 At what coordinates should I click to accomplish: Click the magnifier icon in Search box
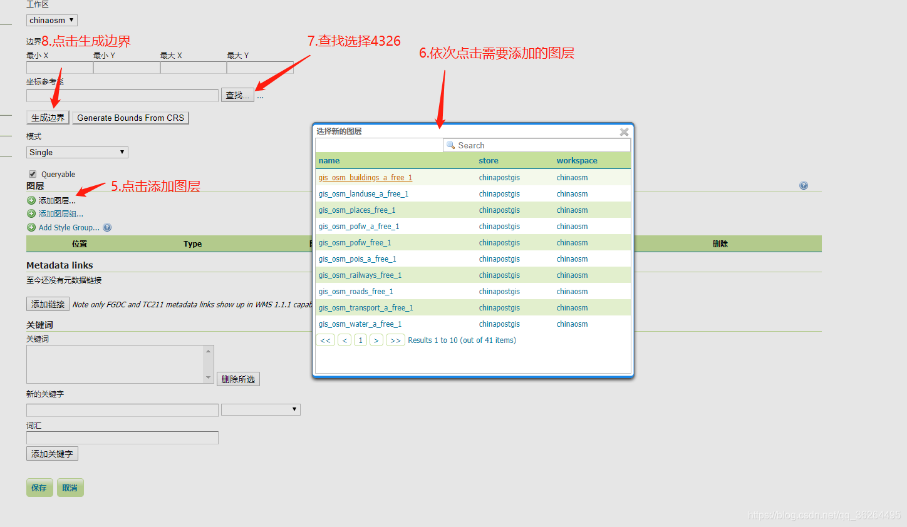click(450, 145)
